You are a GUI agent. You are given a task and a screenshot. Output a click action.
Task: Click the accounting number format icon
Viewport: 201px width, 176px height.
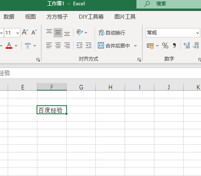click(x=150, y=46)
